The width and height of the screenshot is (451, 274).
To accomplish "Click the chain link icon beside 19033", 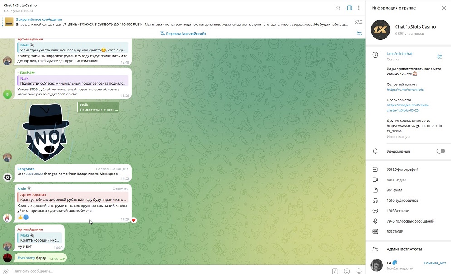I will 375,211.
